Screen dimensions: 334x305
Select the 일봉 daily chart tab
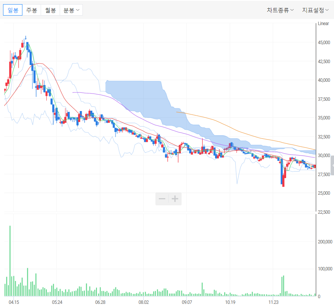pyautogui.click(x=13, y=10)
